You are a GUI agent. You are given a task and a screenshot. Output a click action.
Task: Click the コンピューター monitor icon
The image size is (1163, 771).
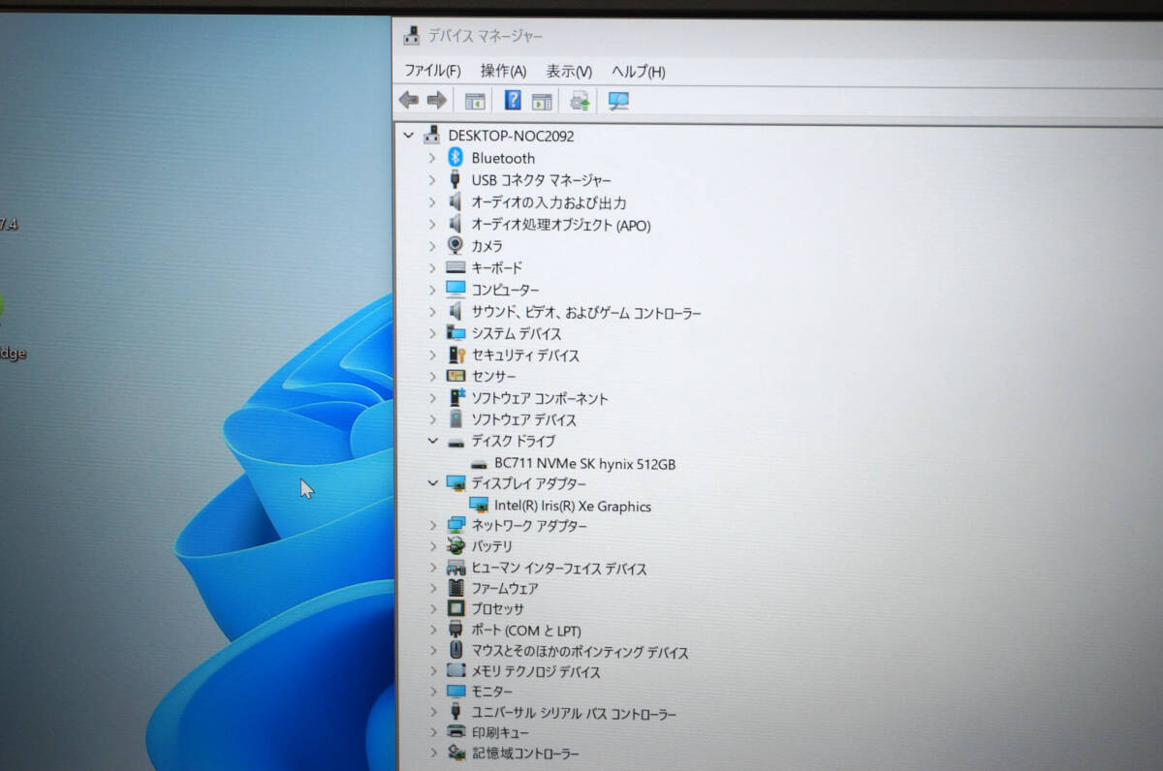[456, 289]
